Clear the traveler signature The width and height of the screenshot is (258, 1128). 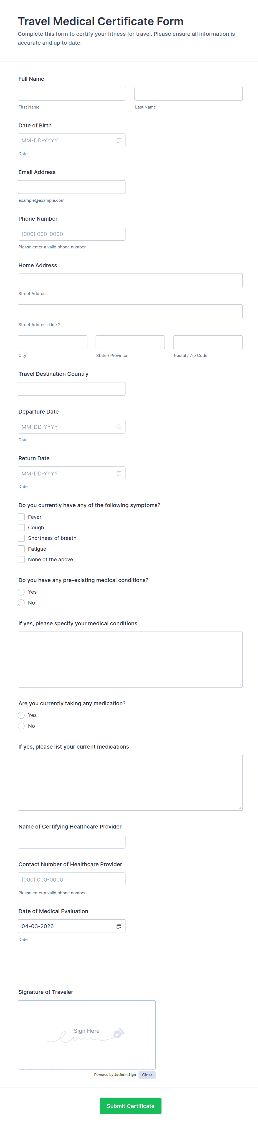[147, 1075]
